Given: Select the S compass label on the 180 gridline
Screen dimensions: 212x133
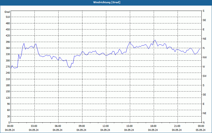Looking at the screenshot, I should point(204,85).
